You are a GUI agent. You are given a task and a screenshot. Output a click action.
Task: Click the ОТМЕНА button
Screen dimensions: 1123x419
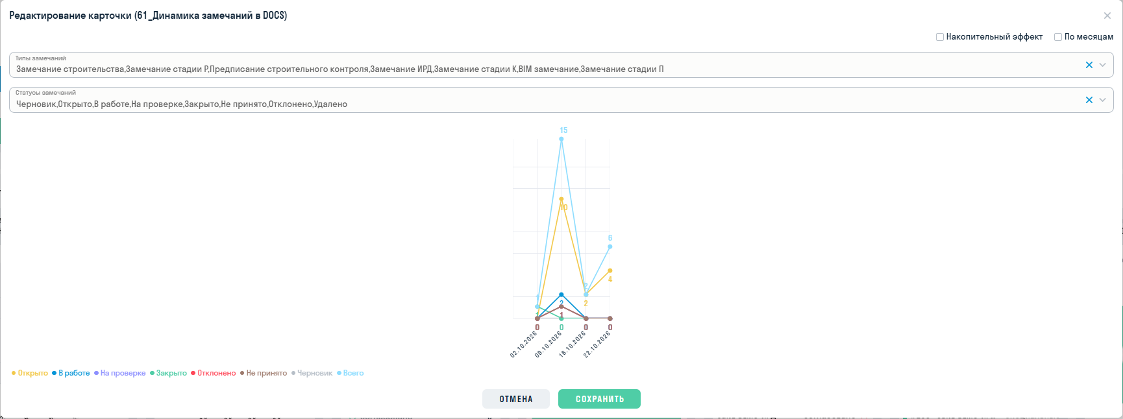click(x=516, y=399)
